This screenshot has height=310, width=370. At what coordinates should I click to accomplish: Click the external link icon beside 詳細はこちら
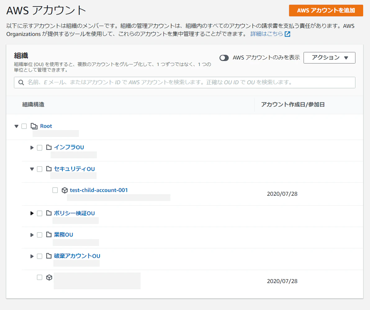tap(287, 34)
